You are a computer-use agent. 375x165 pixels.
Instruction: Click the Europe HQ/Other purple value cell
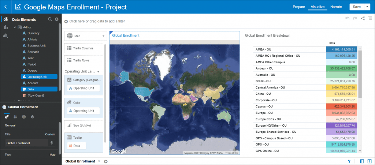coord(341,125)
